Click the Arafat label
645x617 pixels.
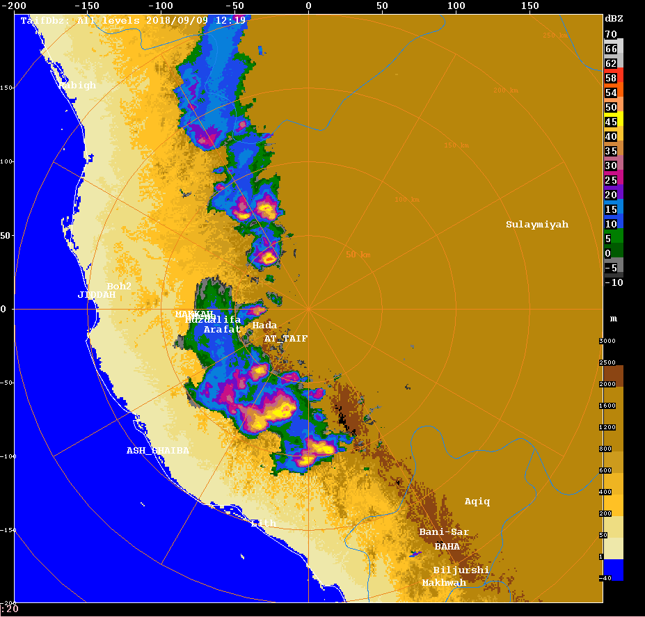222,330
